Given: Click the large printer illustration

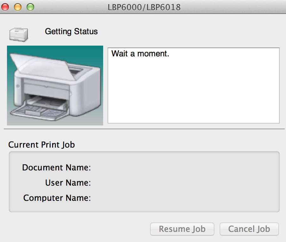Looking at the screenshot, I should pos(55,86).
